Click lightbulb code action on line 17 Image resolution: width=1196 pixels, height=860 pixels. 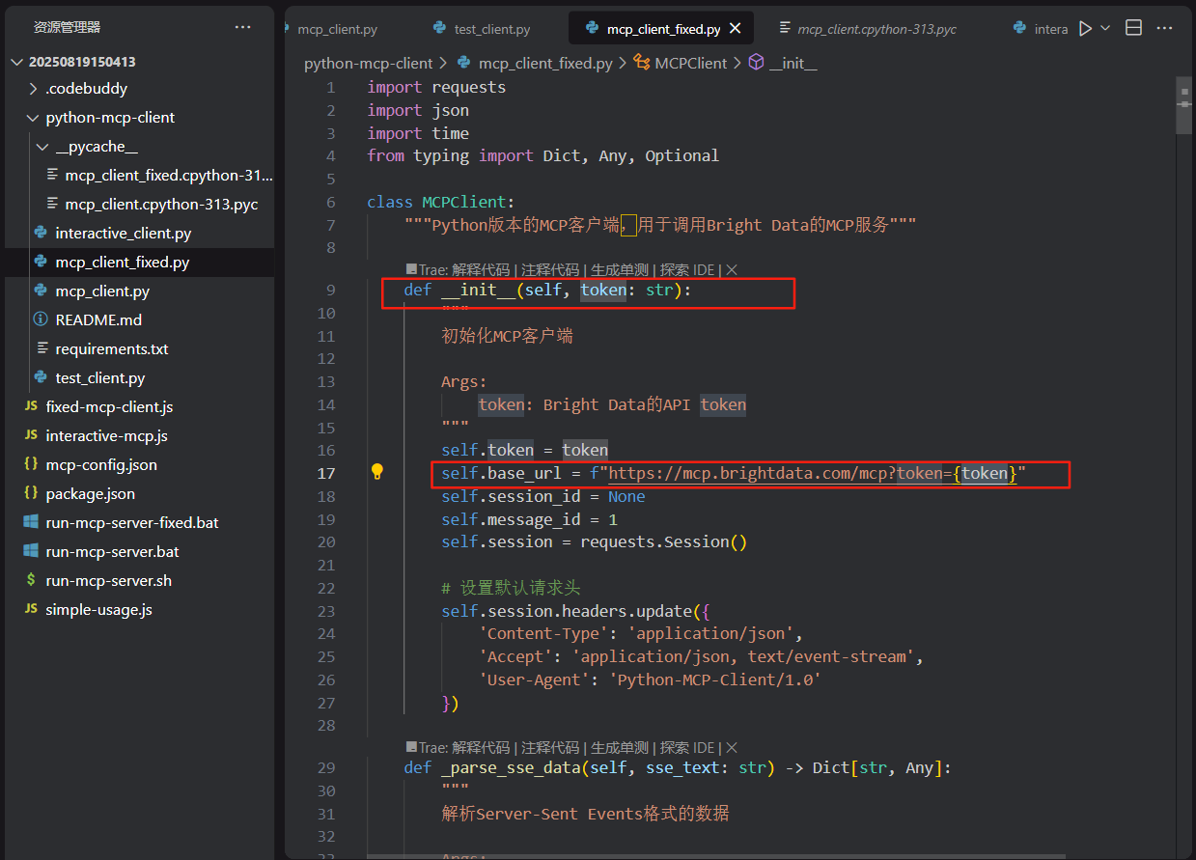coord(377,472)
